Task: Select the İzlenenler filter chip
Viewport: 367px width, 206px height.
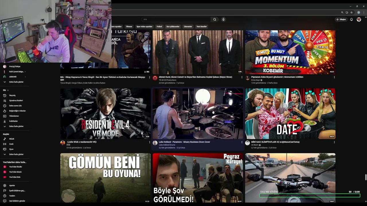Action: click(188, 27)
